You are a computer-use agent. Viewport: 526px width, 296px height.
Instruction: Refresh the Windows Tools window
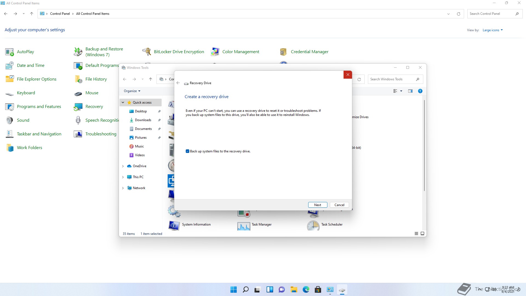click(x=359, y=79)
